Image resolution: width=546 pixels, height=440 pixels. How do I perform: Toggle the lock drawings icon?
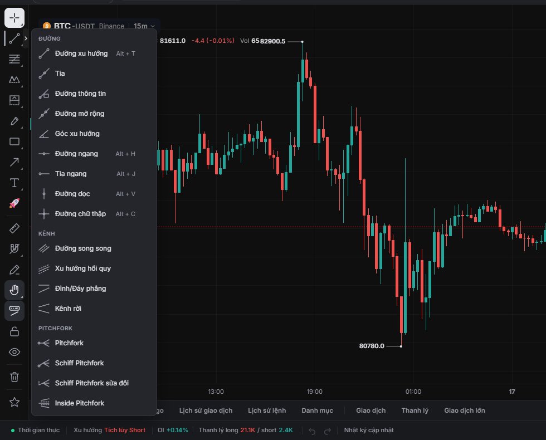(x=14, y=331)
